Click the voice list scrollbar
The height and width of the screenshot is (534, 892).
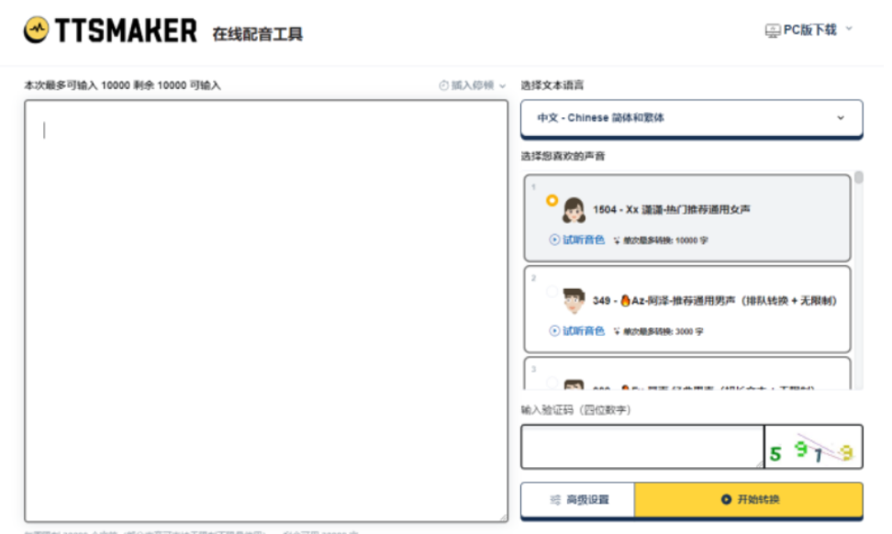[x=858, y=178]
